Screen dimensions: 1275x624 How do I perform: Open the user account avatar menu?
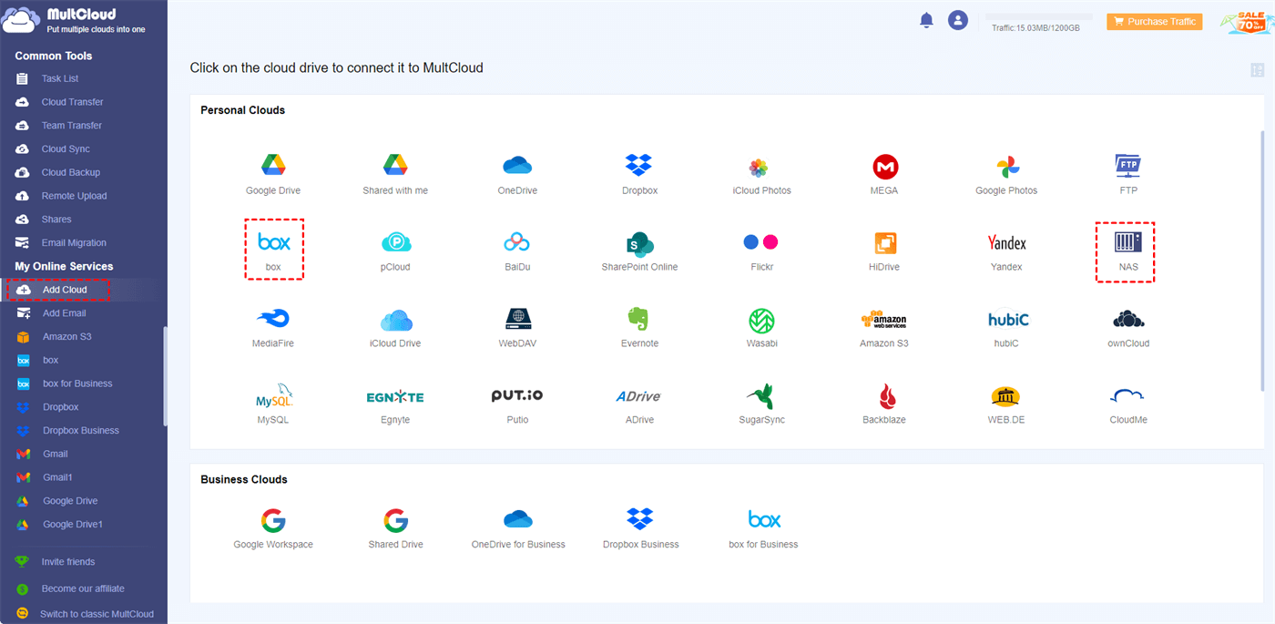(957, 20)
